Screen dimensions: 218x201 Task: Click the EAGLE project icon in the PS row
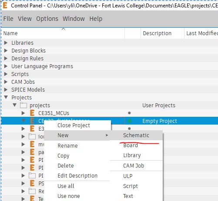(x=32, y=183)
